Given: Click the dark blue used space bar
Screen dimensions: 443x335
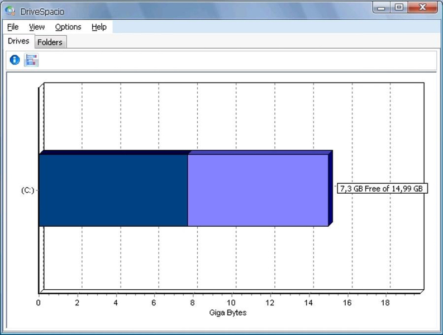Looking at the screenshot, I should tap(113, 190).
